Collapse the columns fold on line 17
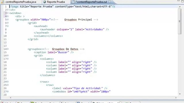This screenshot has height=103, width=184. (8, 59)
